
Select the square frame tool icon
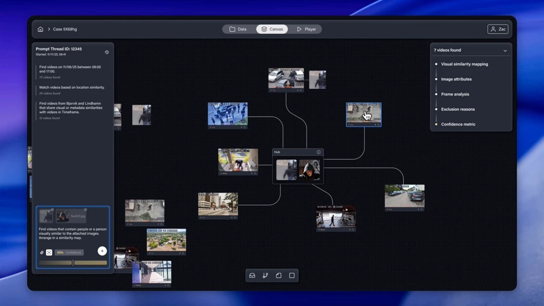292,275
